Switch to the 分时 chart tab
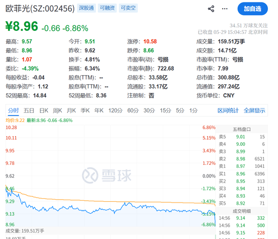The height and width of the screenshot is (239, 278). click(13, 111)
